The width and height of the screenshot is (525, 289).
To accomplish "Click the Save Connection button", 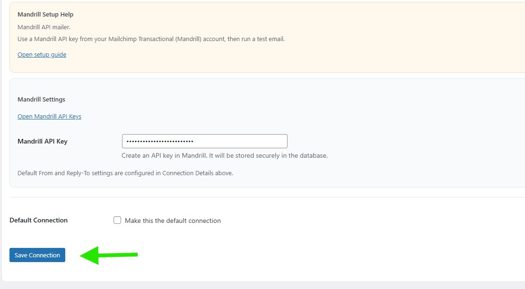I will point(37,255).
